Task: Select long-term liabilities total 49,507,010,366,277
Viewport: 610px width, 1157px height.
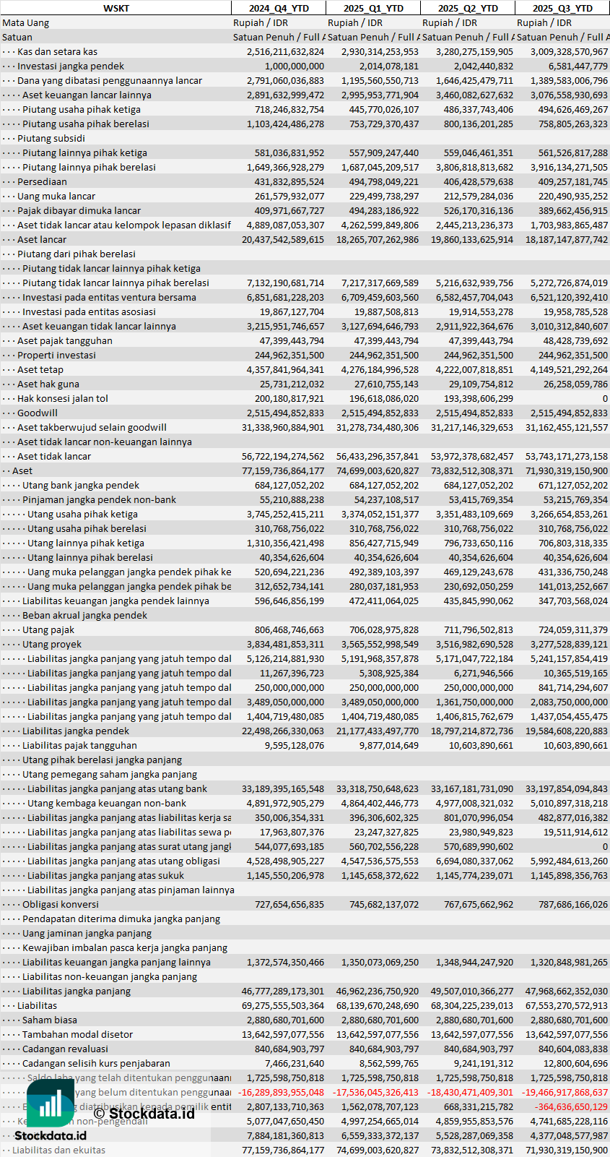Action: 472,991
